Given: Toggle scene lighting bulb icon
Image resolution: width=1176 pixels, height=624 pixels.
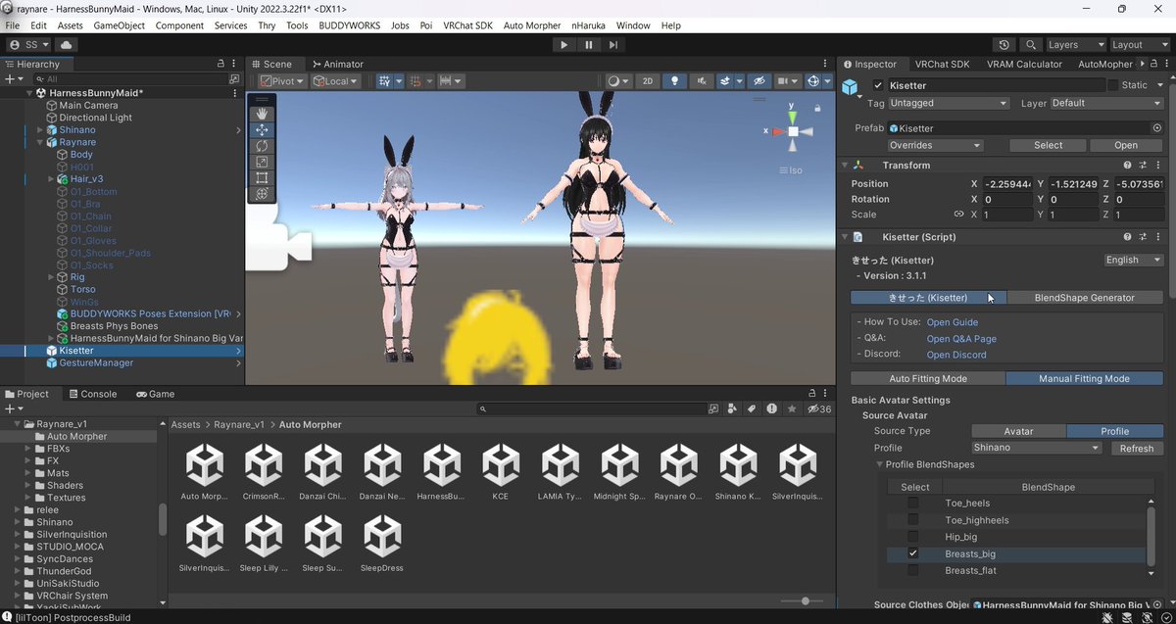Looking at the screenshot, I should [x=674, y=81].
